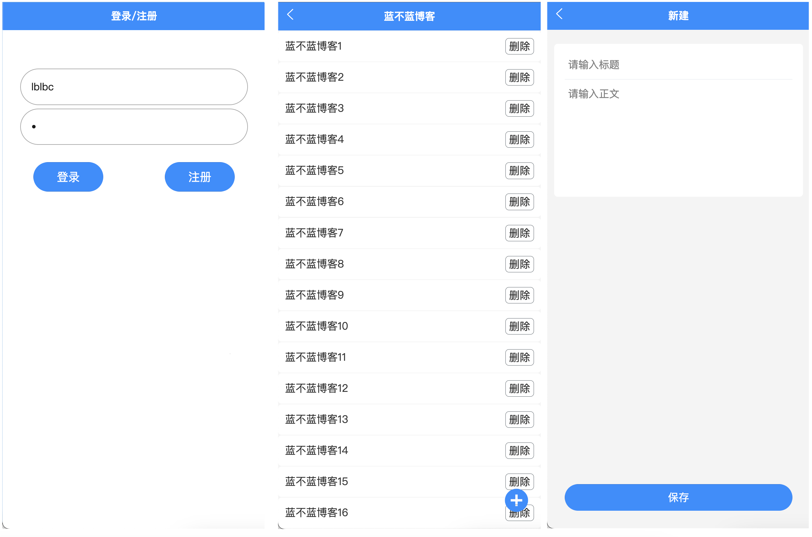
Task: Delete the 蓝不蓝博客3 entry
Action: (519, 109)
